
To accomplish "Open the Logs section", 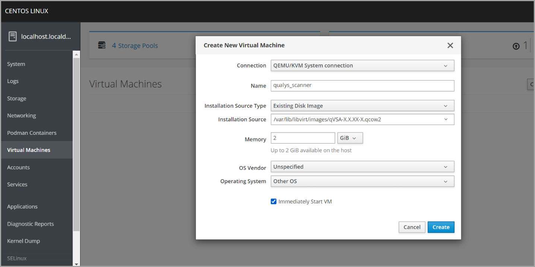I will tap(13, 81).
